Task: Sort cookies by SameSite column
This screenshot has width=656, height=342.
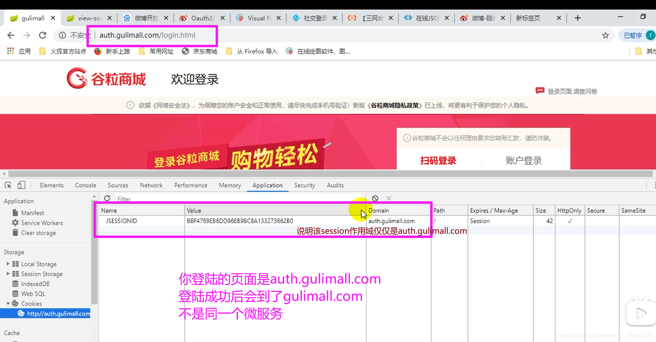Action: point(637,210)
